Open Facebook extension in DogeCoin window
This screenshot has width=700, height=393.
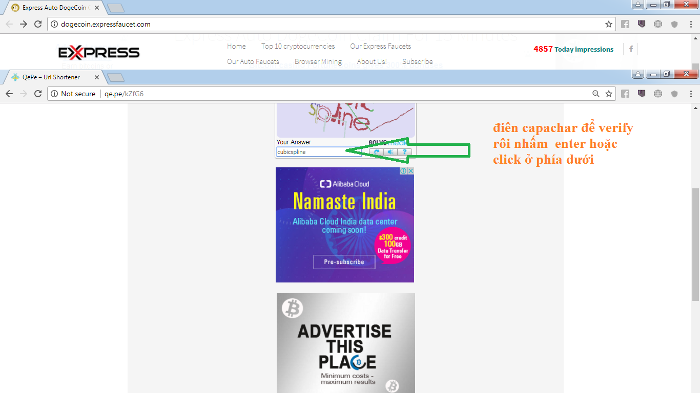pyautogui.click(x=625, y=24)
